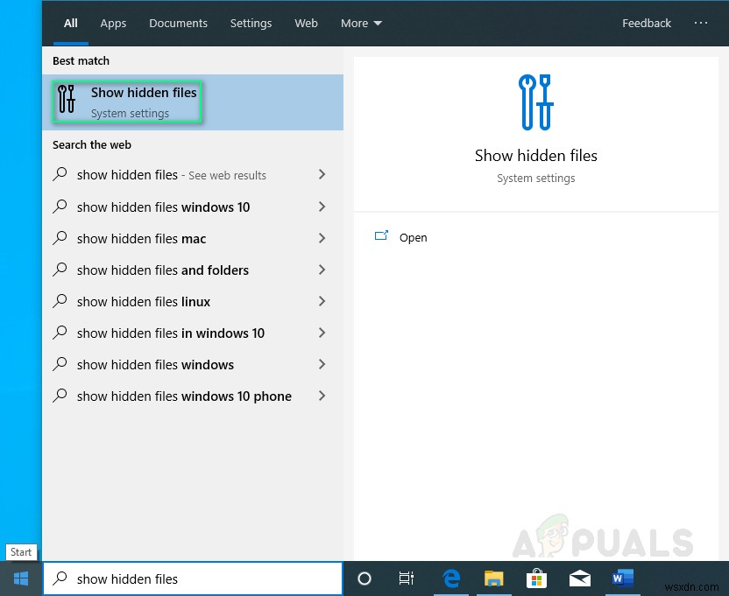729x596 pixels.
Task: Switch to the Apps search tab
Action: [113, 24]
